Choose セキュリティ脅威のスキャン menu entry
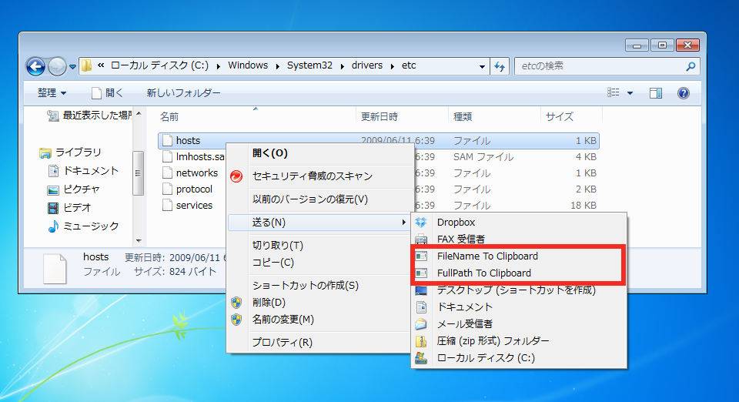This screenshot has height=402, width=739. [x=319, y=176]
